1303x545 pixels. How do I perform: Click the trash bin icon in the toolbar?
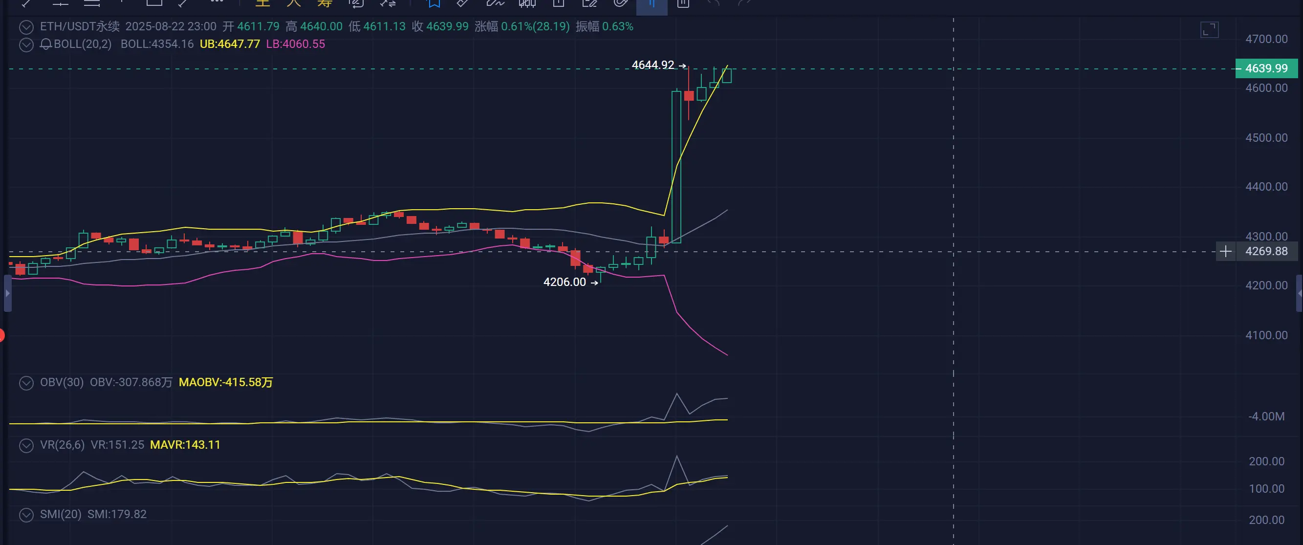point(683,3)
